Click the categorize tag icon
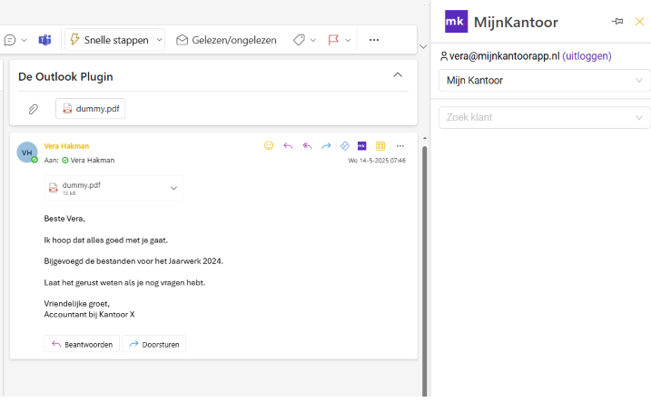 click(299, 40)
